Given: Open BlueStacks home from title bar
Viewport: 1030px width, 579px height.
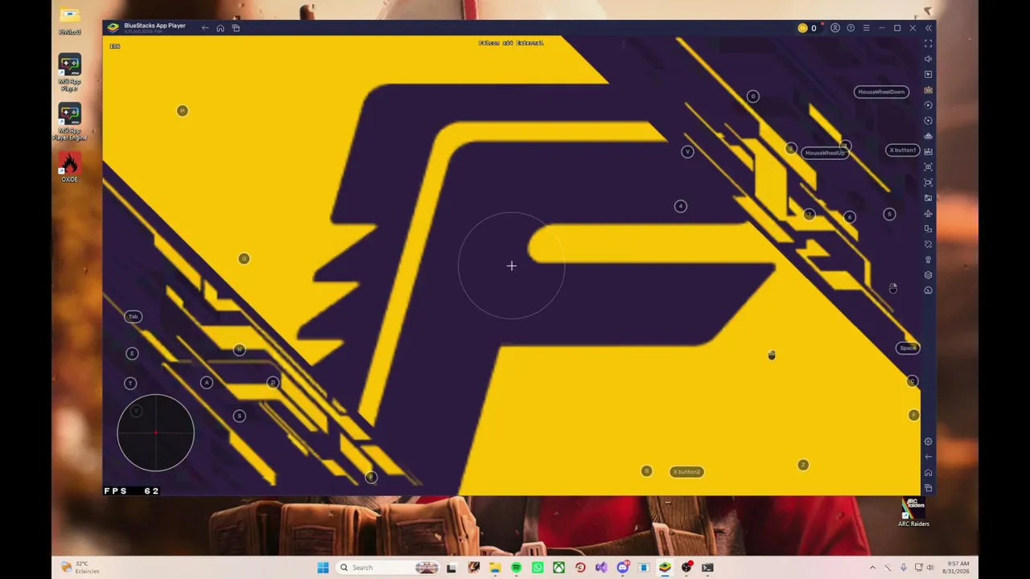Looking at the screenshot, I should (x=220, y=28).
